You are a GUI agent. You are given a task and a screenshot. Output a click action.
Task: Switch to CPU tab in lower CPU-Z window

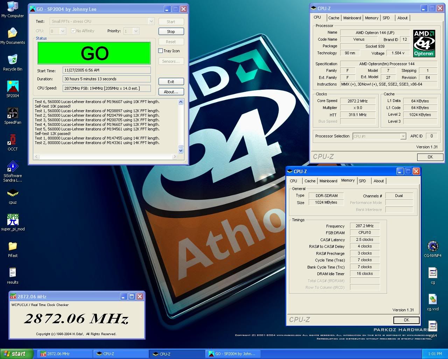coord(293,181)
